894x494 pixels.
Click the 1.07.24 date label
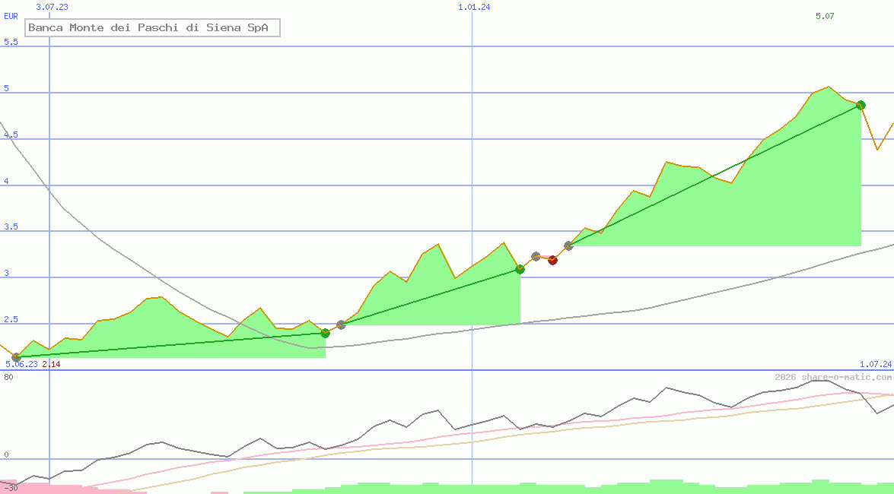click(x=876, y=364)
